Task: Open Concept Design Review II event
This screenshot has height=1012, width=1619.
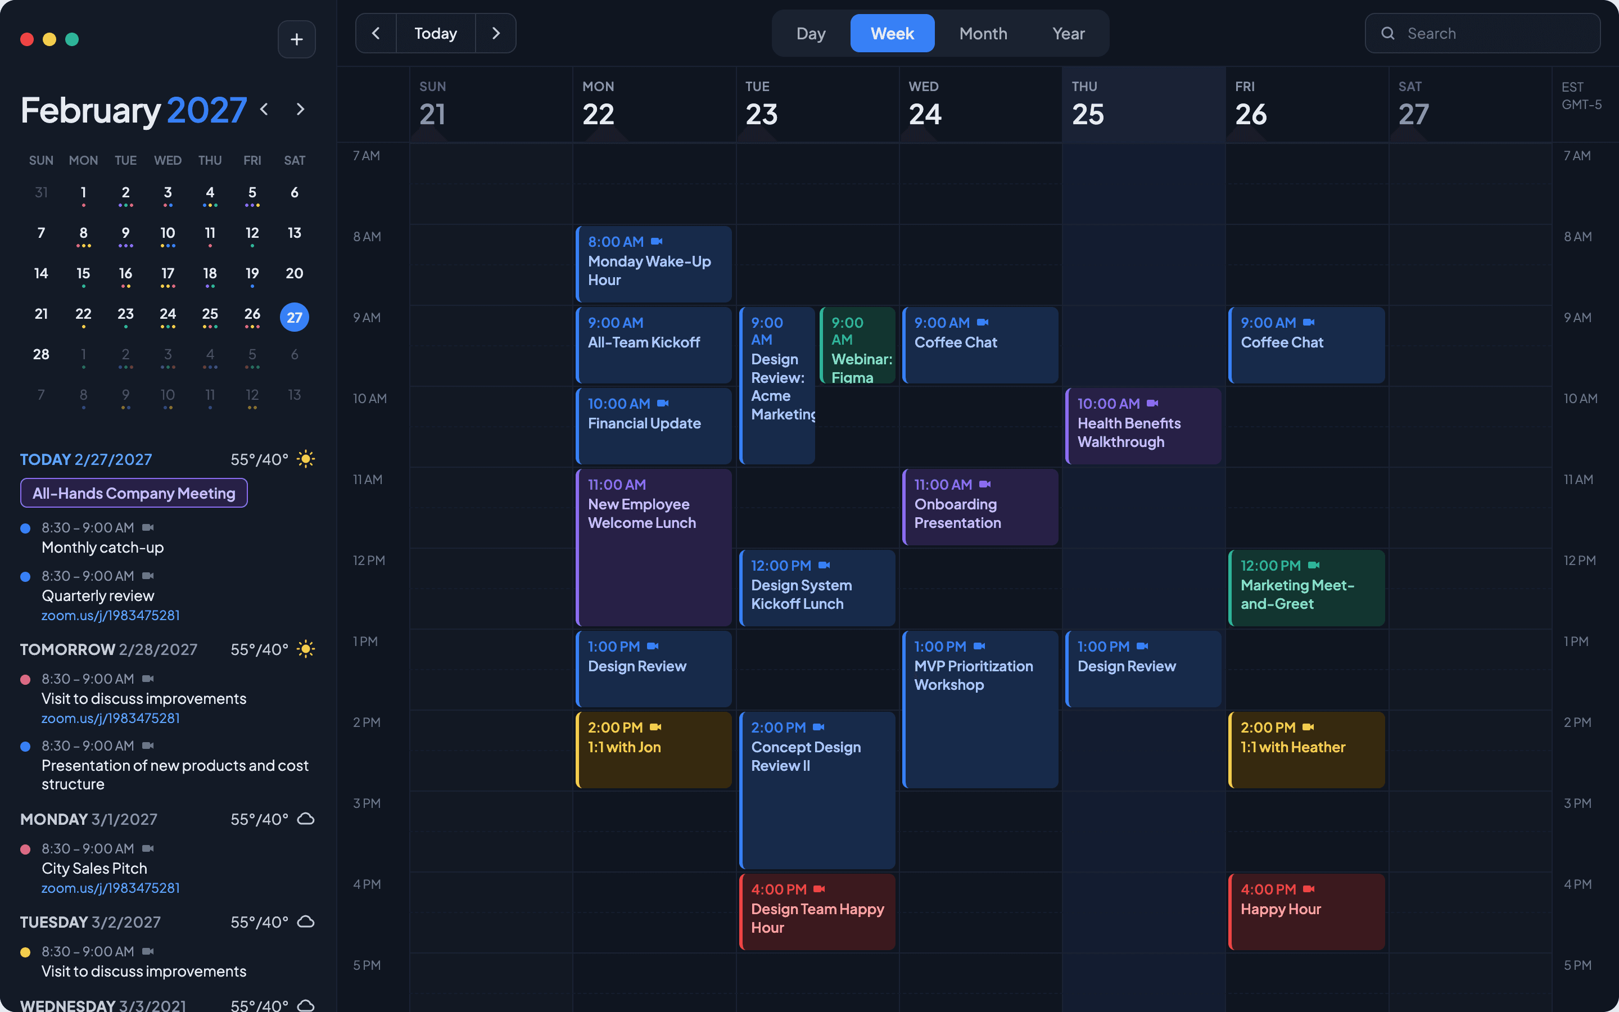Action: pyautogui.click(x=817, y=790)
